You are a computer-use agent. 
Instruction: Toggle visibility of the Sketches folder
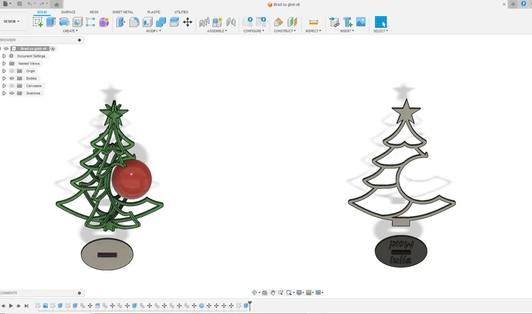(x=12, y=93)
